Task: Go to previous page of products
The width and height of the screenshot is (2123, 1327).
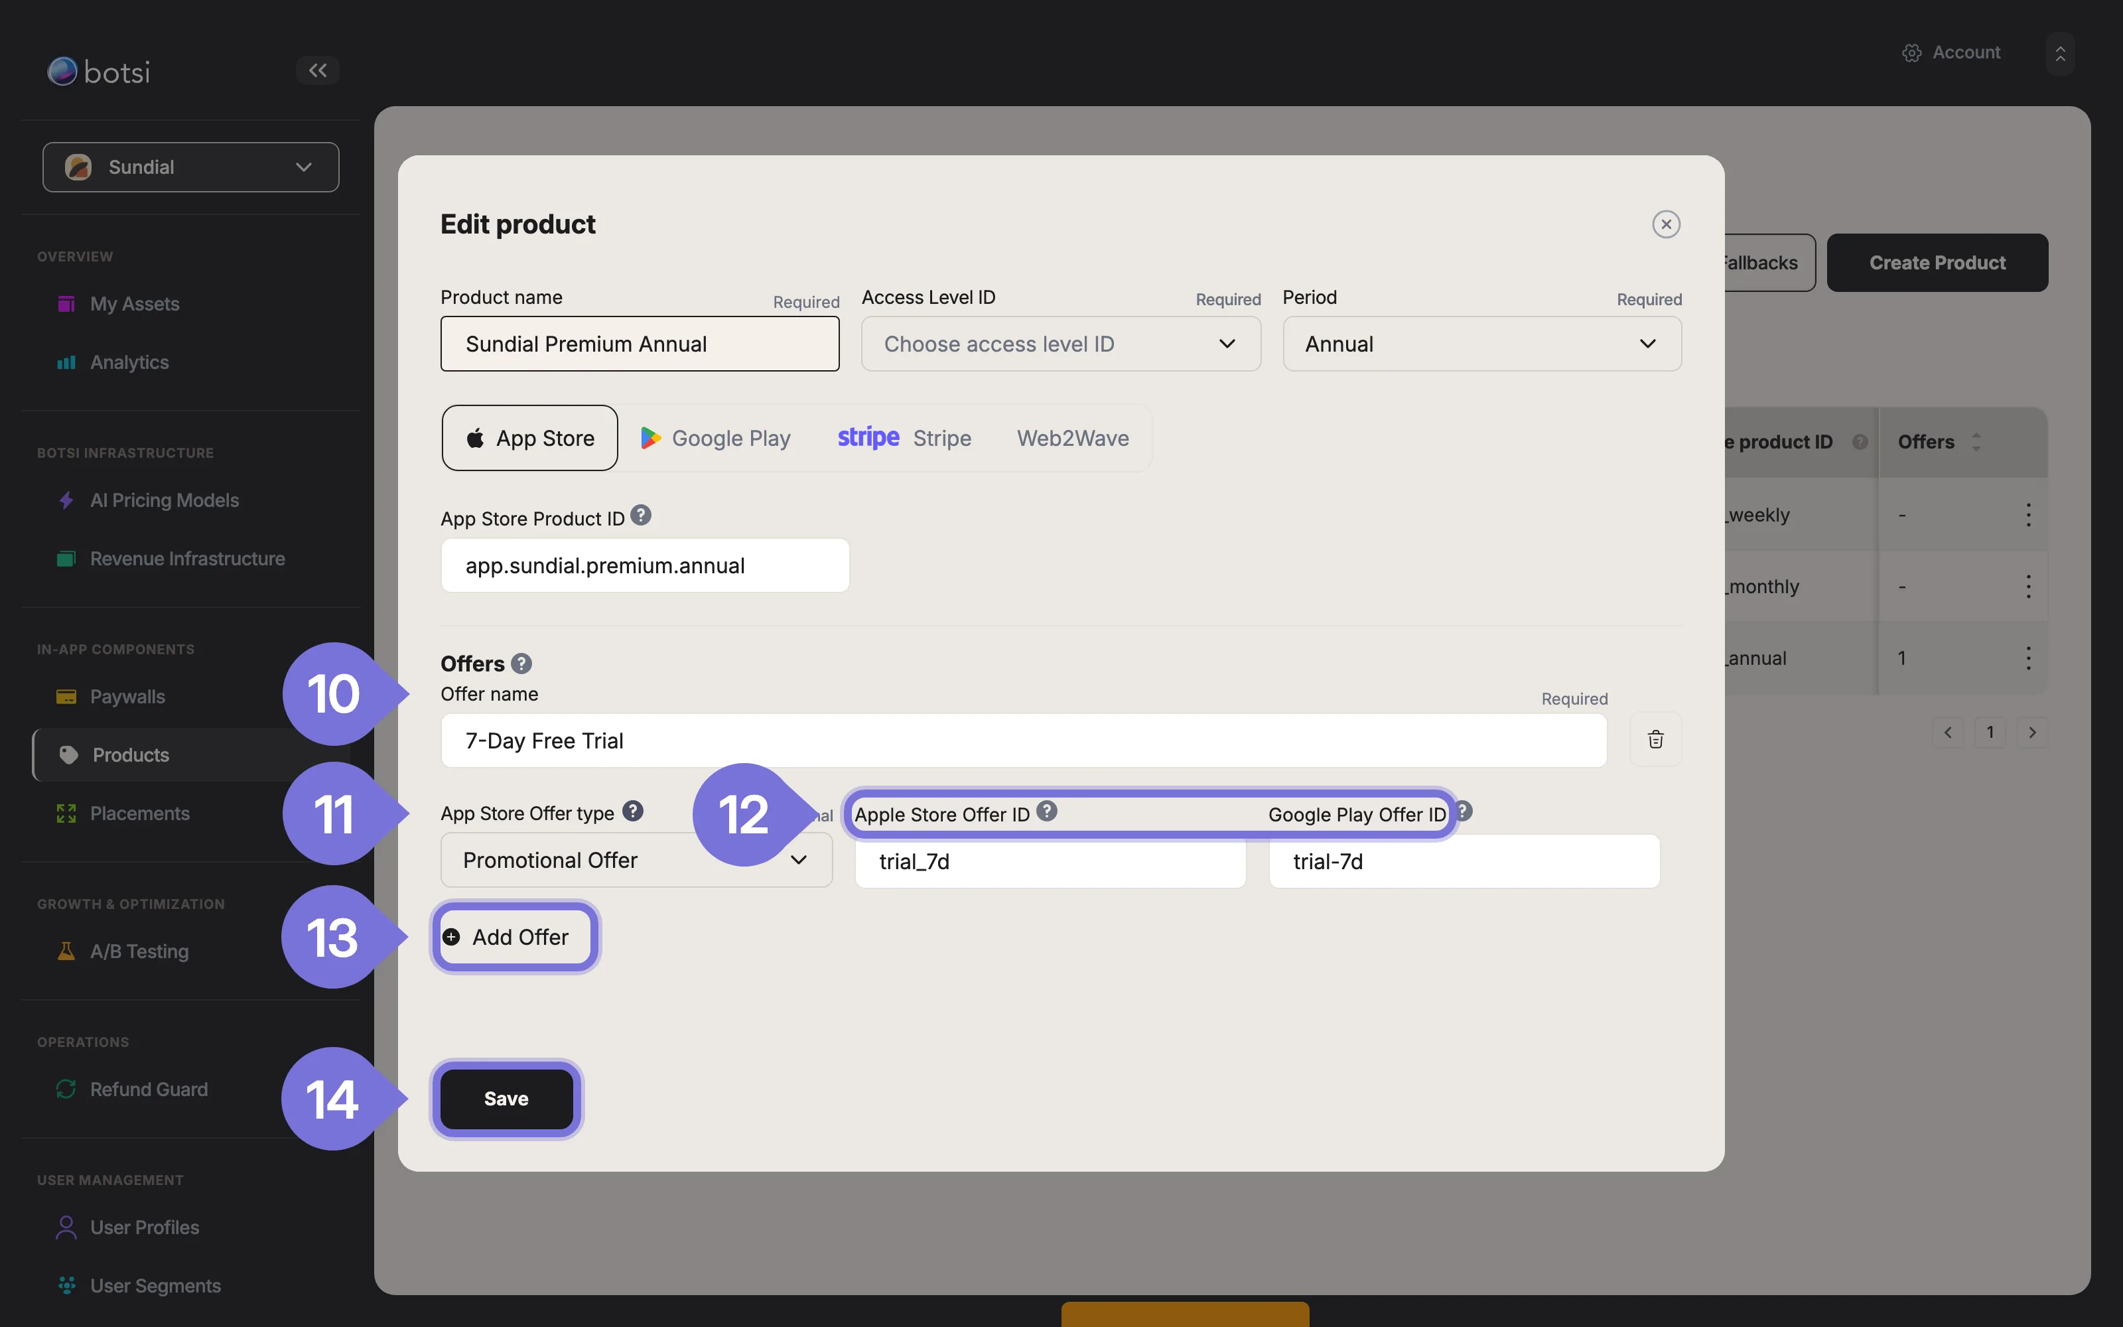Action: 1948,733
